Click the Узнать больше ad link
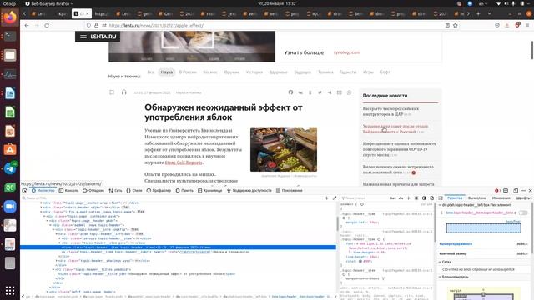 304,52
